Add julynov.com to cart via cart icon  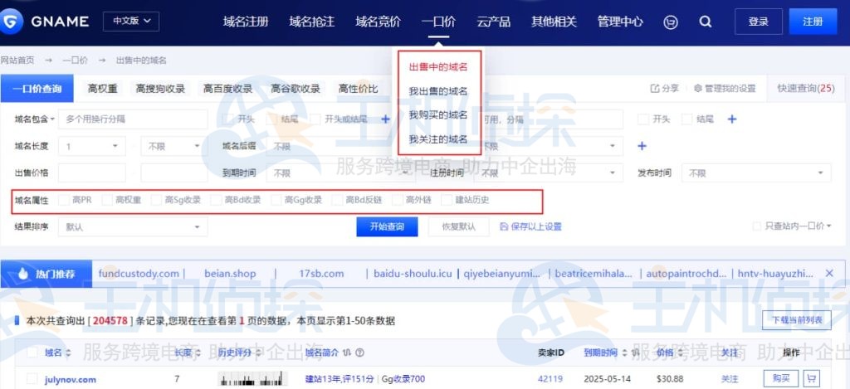(812, 379)
